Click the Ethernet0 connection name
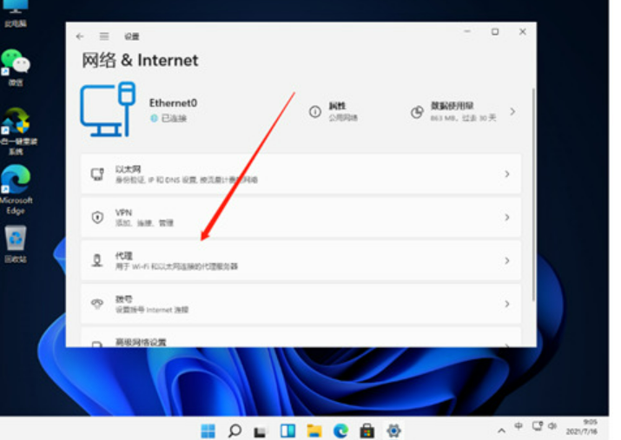The height and width of the screenshot is (440, 621). [x=173, y=103]
